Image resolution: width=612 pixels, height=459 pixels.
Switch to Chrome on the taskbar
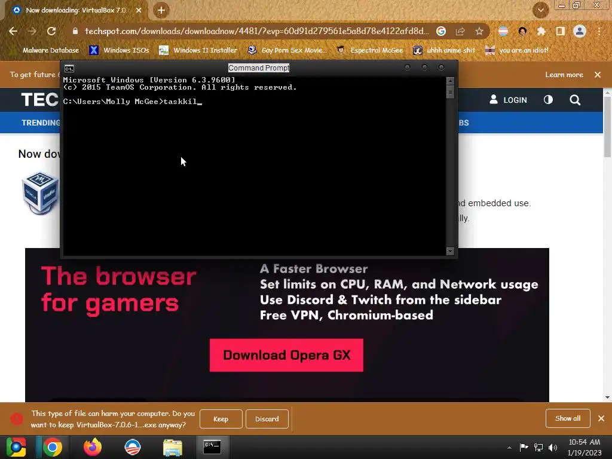(53, 447)
